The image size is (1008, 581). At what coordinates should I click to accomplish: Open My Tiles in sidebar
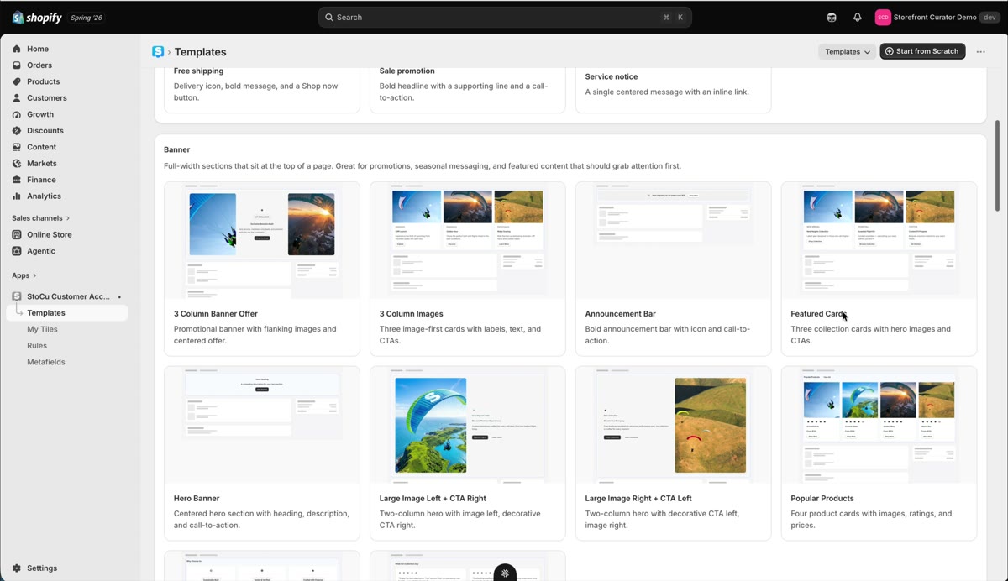click(x=42, y=329)
